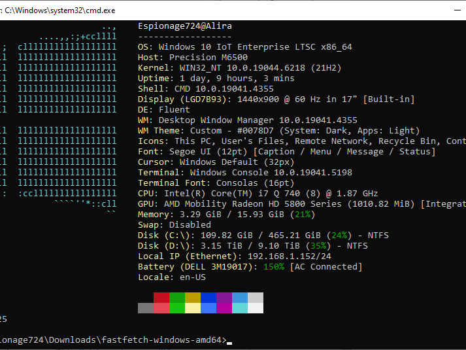Click the pale yellow color block
The width and height of the screenshot is (466, 350).
coord(193,308)
